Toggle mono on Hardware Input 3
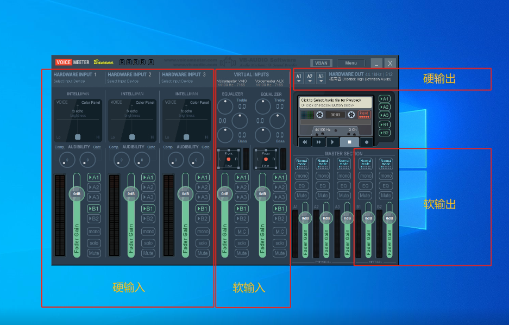509x325 pixels. 203,232
